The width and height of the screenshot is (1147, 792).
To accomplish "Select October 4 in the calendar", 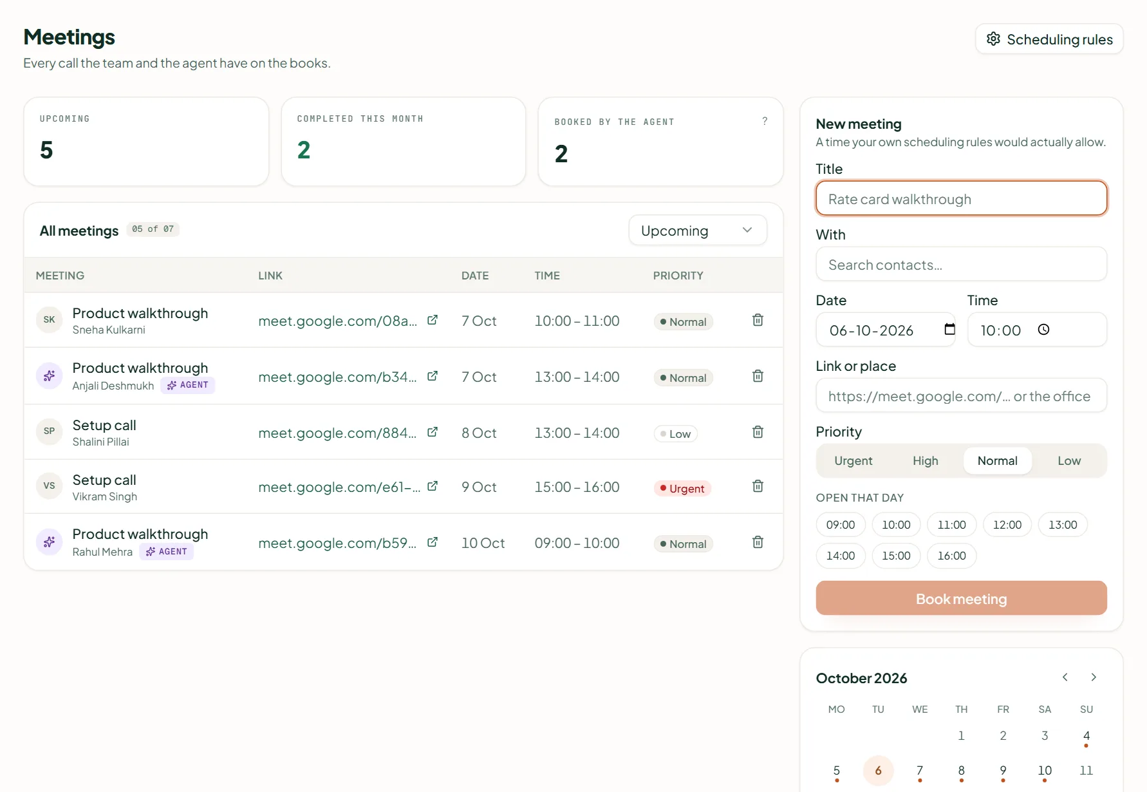I will click(x=1086, y=736).
